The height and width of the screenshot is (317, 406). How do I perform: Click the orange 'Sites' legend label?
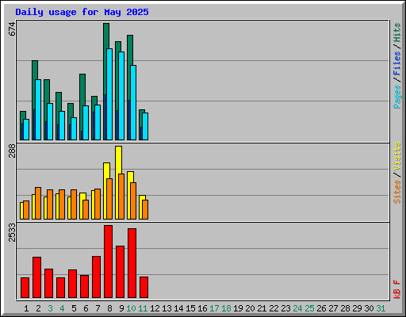[x=397, y=192]
